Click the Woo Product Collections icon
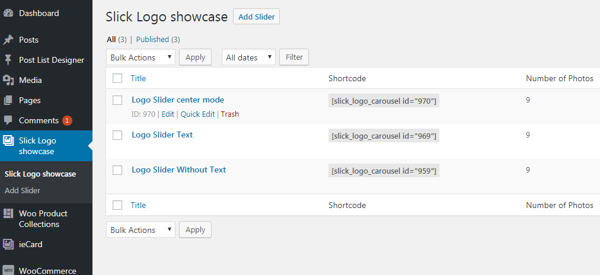 coord(8,213)
